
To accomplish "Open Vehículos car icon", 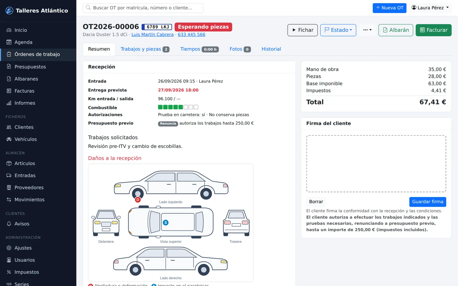I will (x=9, y=139).
